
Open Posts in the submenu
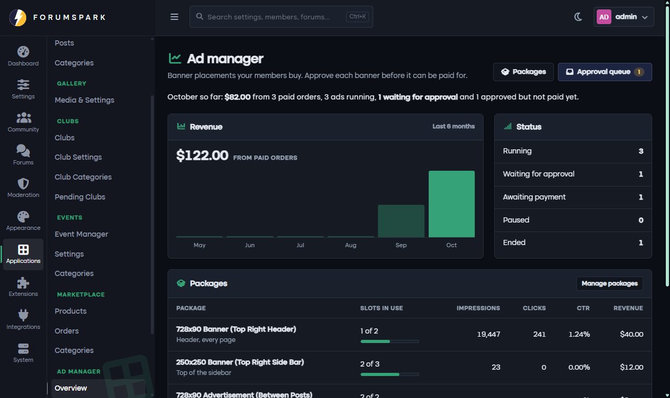(x=64, y=43)
